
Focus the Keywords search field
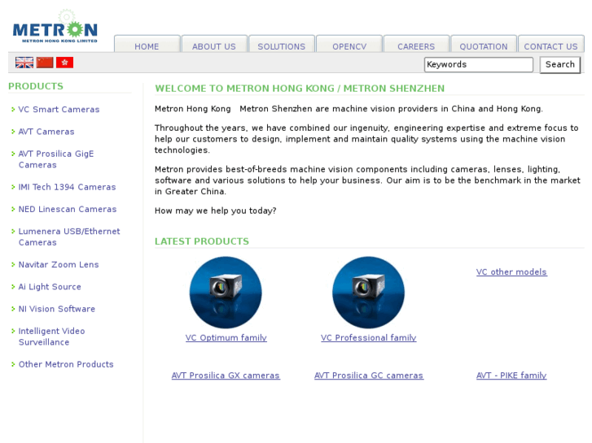click(479, 64)
